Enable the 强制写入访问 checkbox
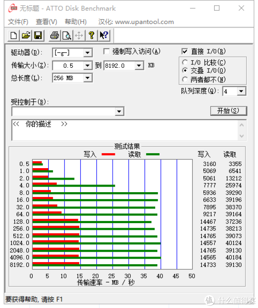This screenshot has height=308, width=258. [x=107, y=51]
